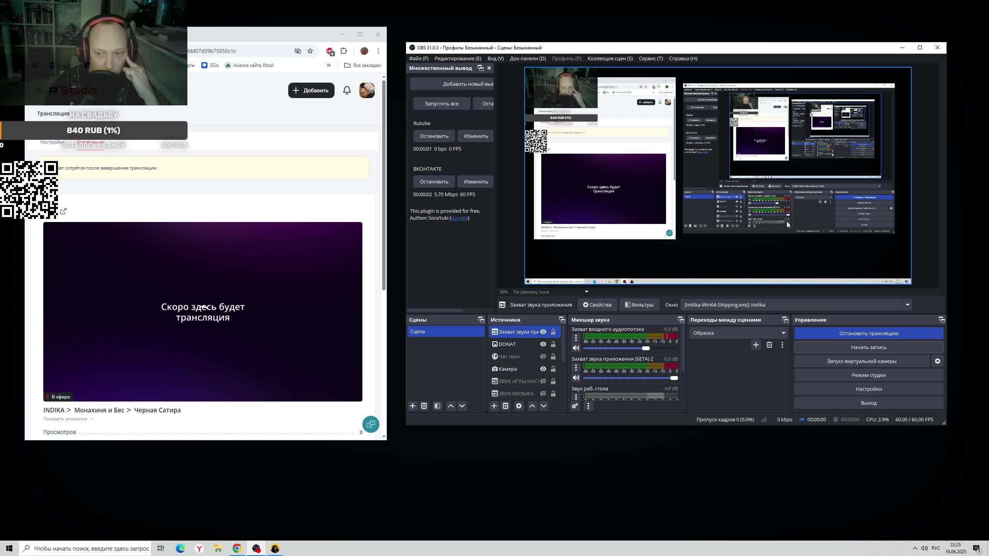This screenshot has height=556, width=989.
Task: Hide the Камера source
Action: pyautogui.click(x=543, y=369)
